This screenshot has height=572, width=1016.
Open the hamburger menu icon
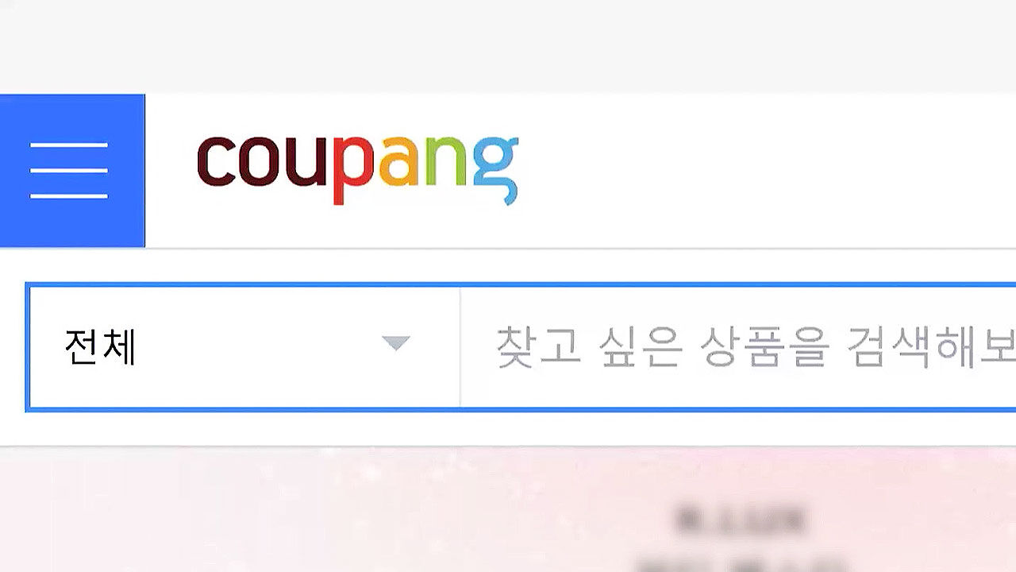point(69,170)
